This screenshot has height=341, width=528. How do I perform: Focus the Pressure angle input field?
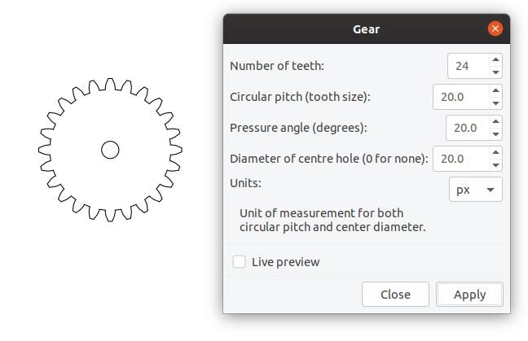coord(468,128)
